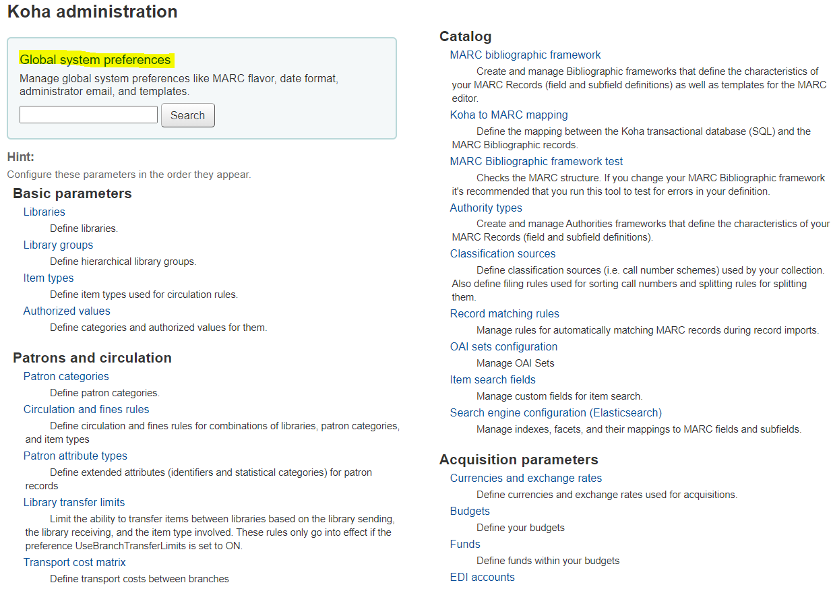Open Circulation and fines rules
The height and width of the screenshot is (589, 831).
tap(86, 409)
